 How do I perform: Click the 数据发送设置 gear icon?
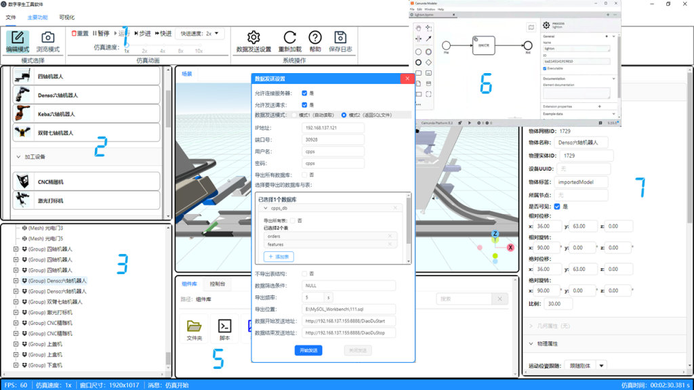pyautogui.click(x=253, y=38)
